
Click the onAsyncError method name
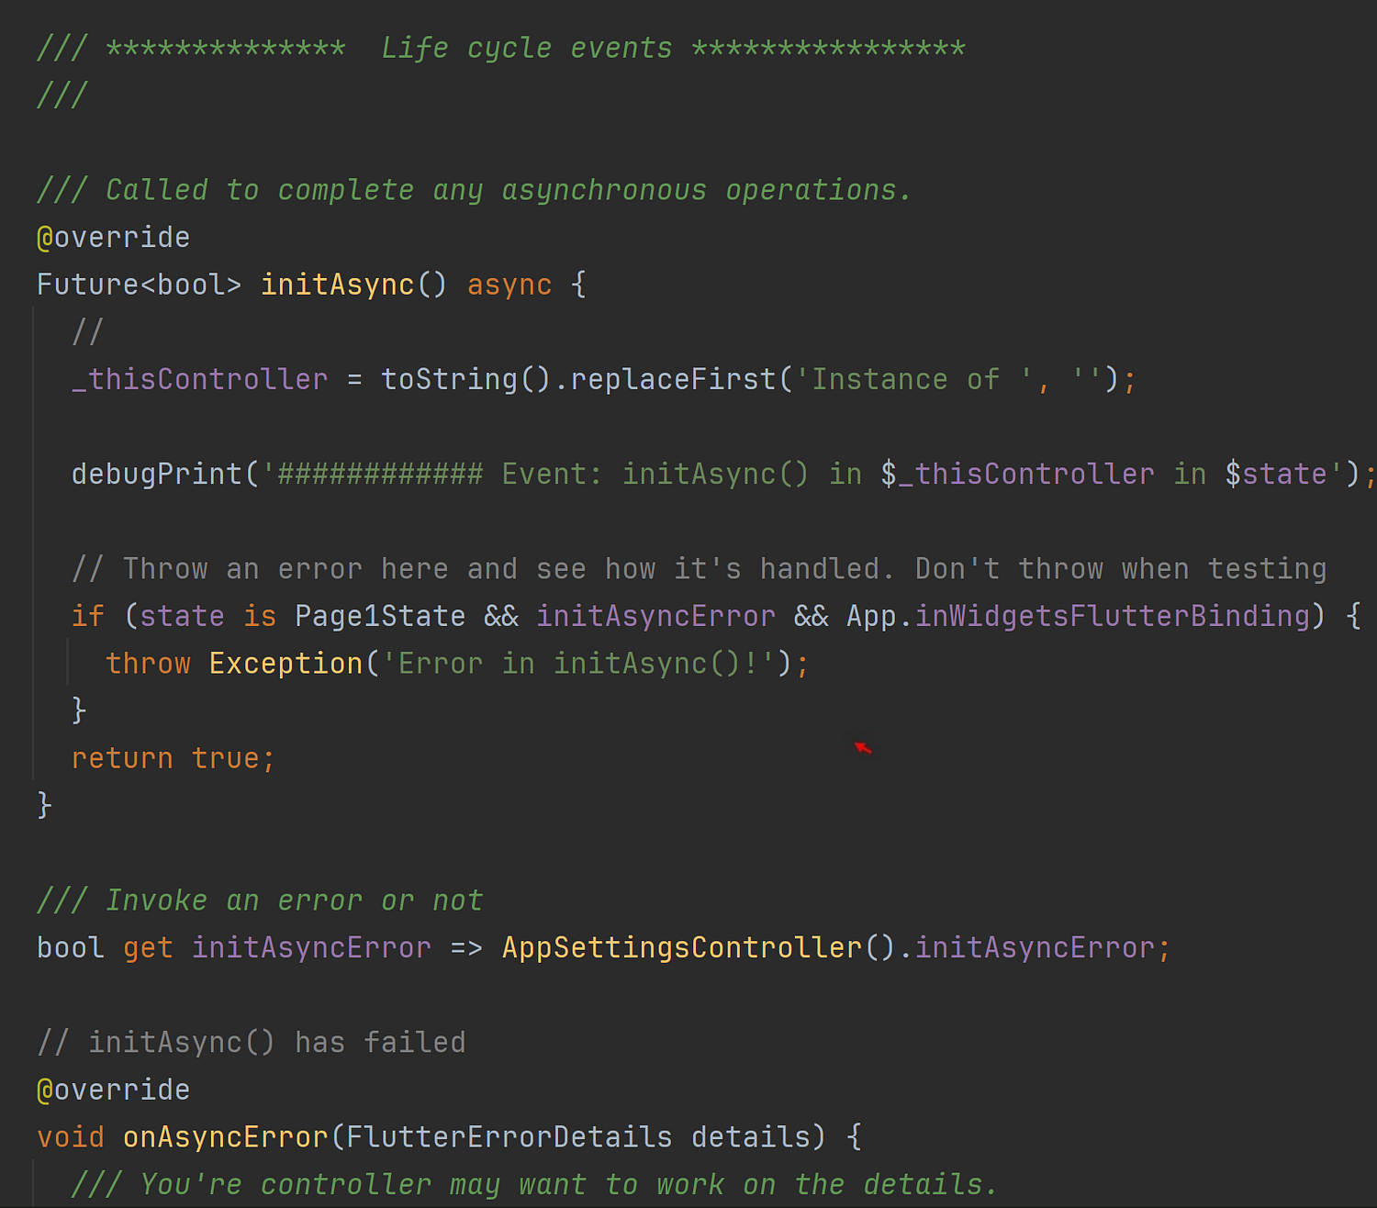(x=225, y=1136)
